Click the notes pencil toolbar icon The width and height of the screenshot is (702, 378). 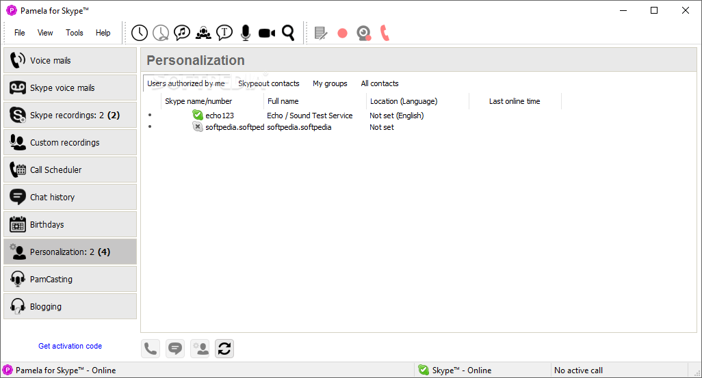tap(321, 33)
